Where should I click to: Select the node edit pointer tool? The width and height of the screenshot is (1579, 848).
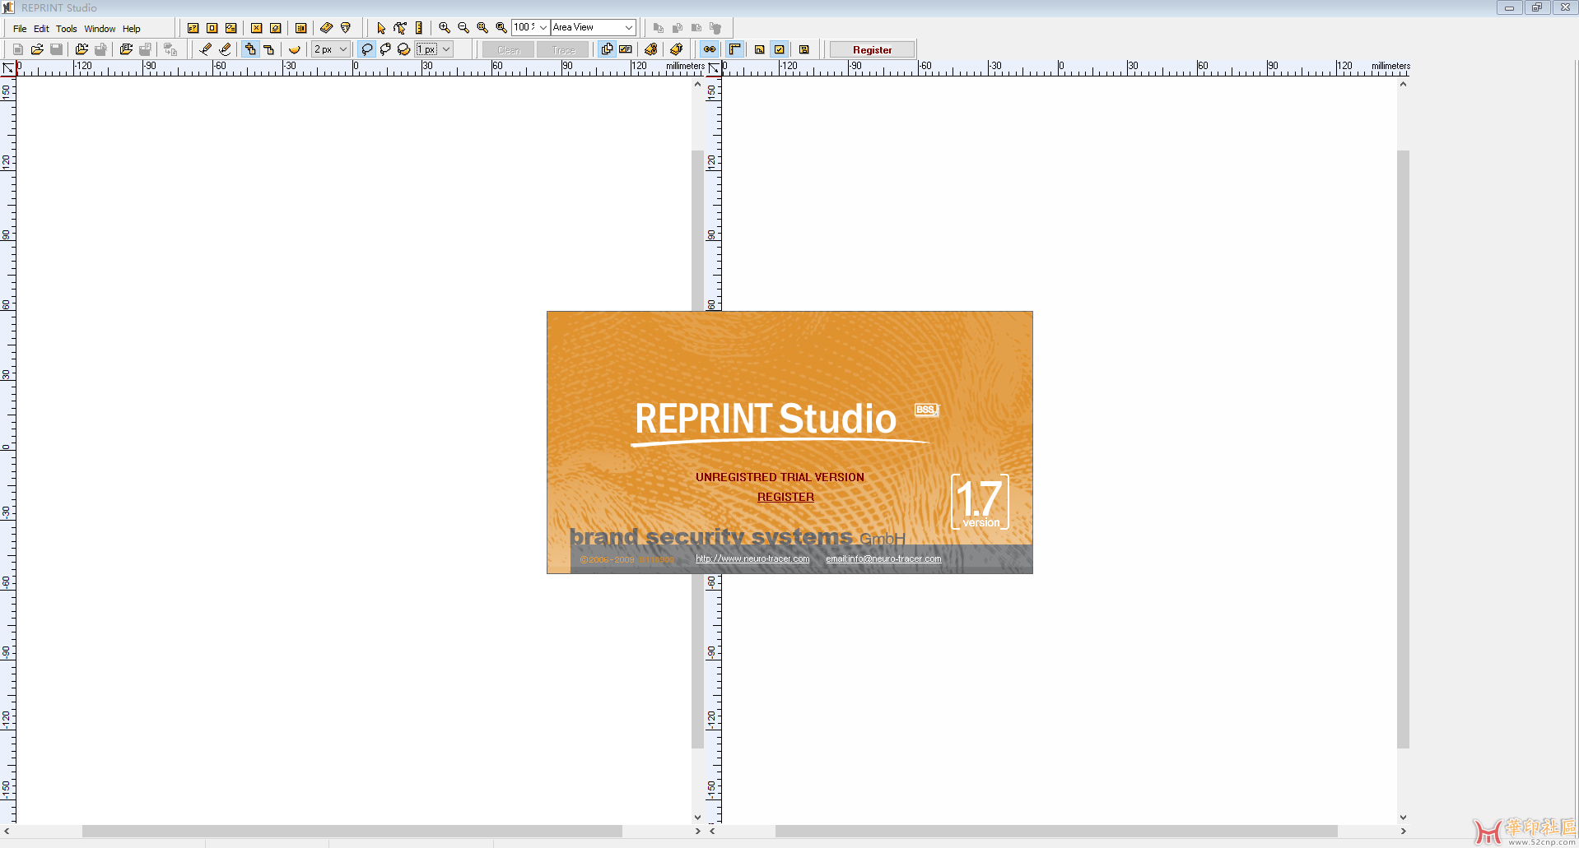400,28
